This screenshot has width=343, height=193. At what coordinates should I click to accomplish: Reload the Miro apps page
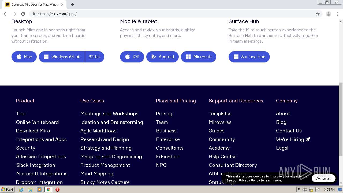click(23, 14)
